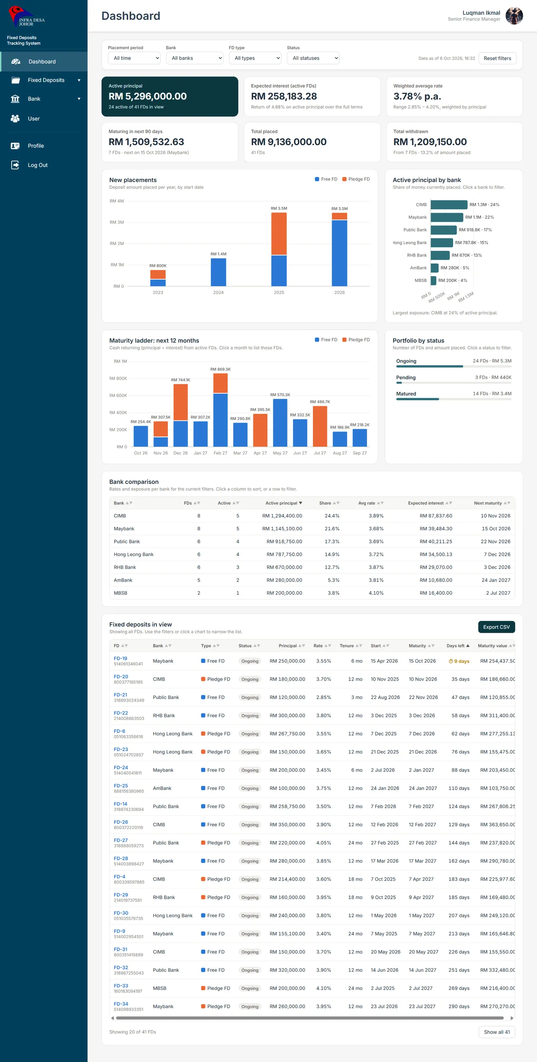537x1062 pixels.
Task: Click the User group icon in sidebar
Action: (15, 119)
